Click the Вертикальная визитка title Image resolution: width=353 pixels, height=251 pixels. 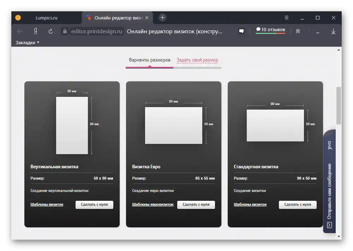(54, 167)
